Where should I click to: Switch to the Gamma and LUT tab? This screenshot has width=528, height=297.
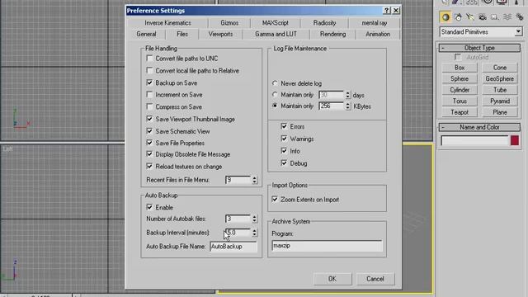click(x=276, y=34)
